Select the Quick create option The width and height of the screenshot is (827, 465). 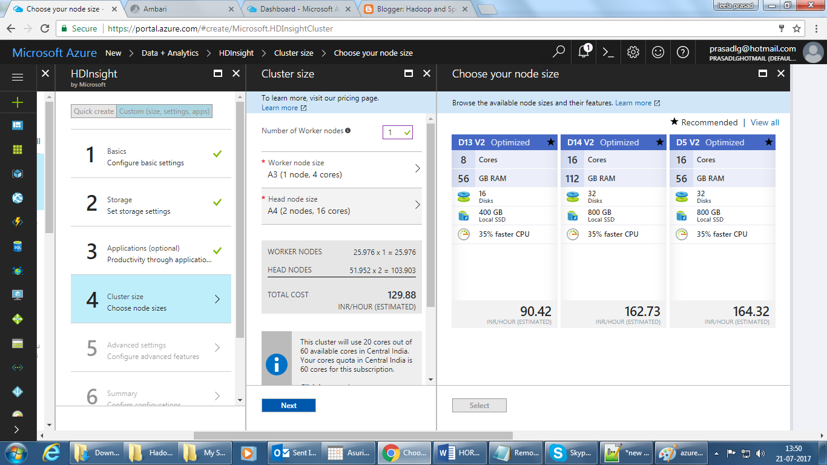[x=93, y=111]
